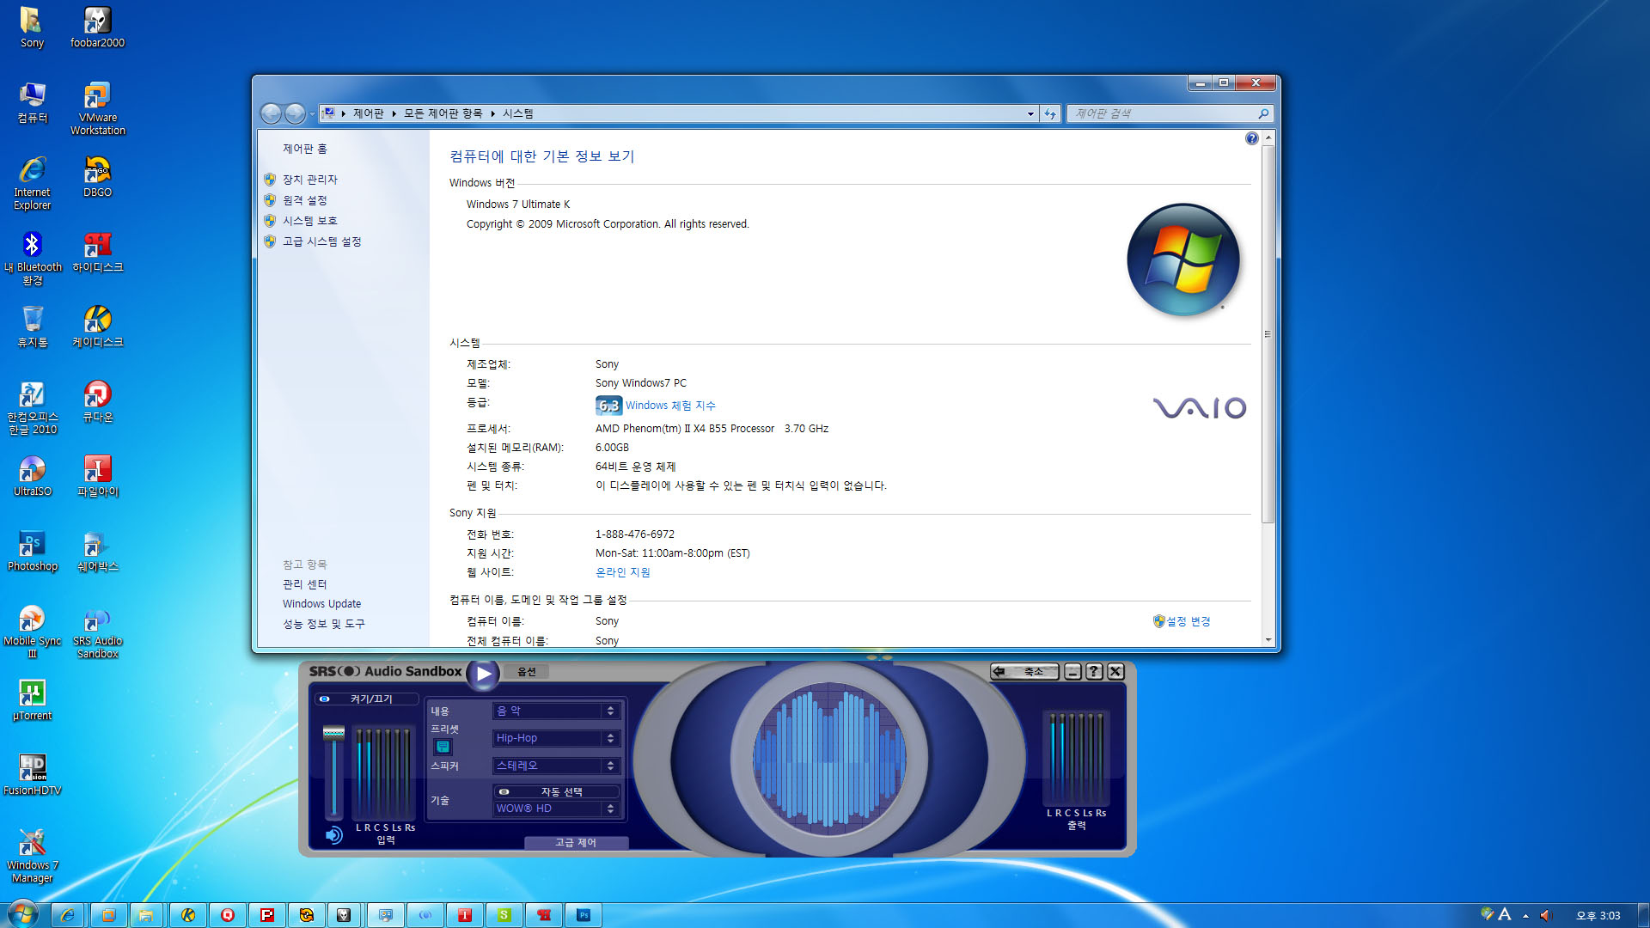Show hidden system tray icons

1525,916
